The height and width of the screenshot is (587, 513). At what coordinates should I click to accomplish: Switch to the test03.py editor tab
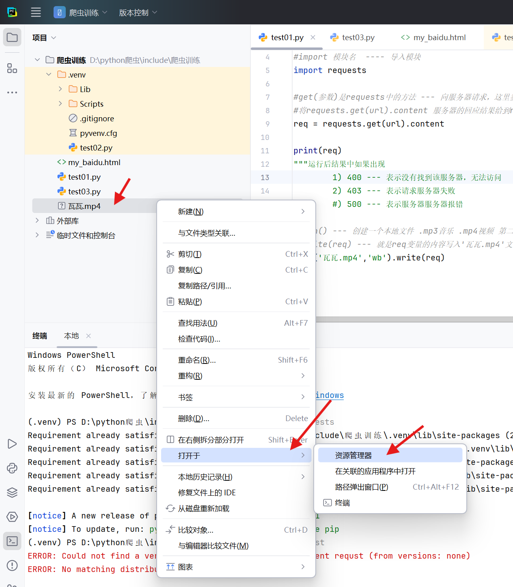coord(358,37)
